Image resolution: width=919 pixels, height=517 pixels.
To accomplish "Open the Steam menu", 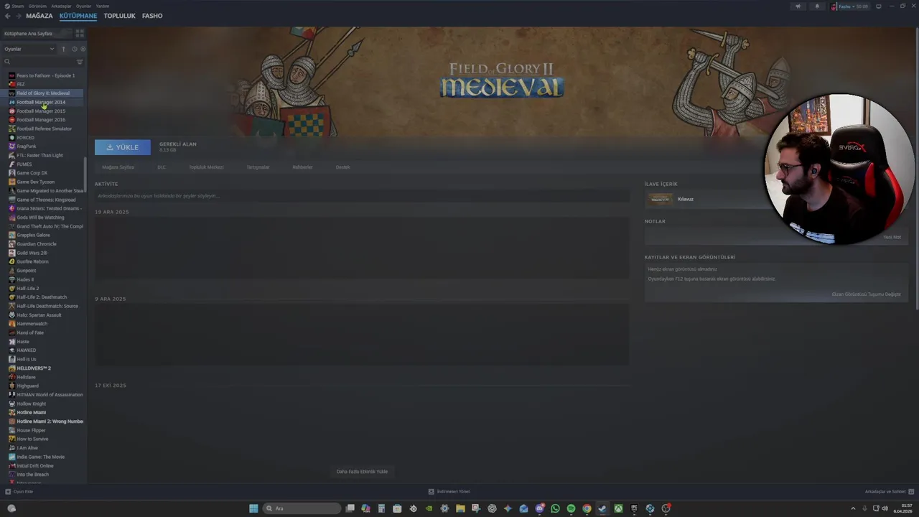I will tap(18, 6).
